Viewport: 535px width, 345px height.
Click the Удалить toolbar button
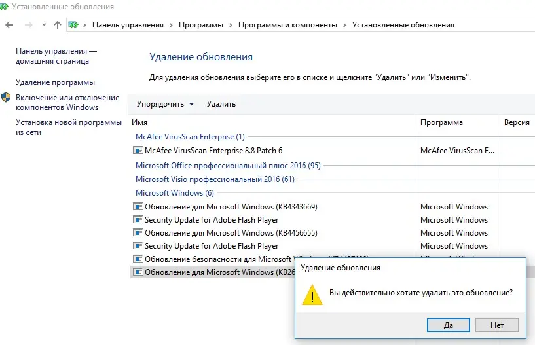click(x=221, y=104)
